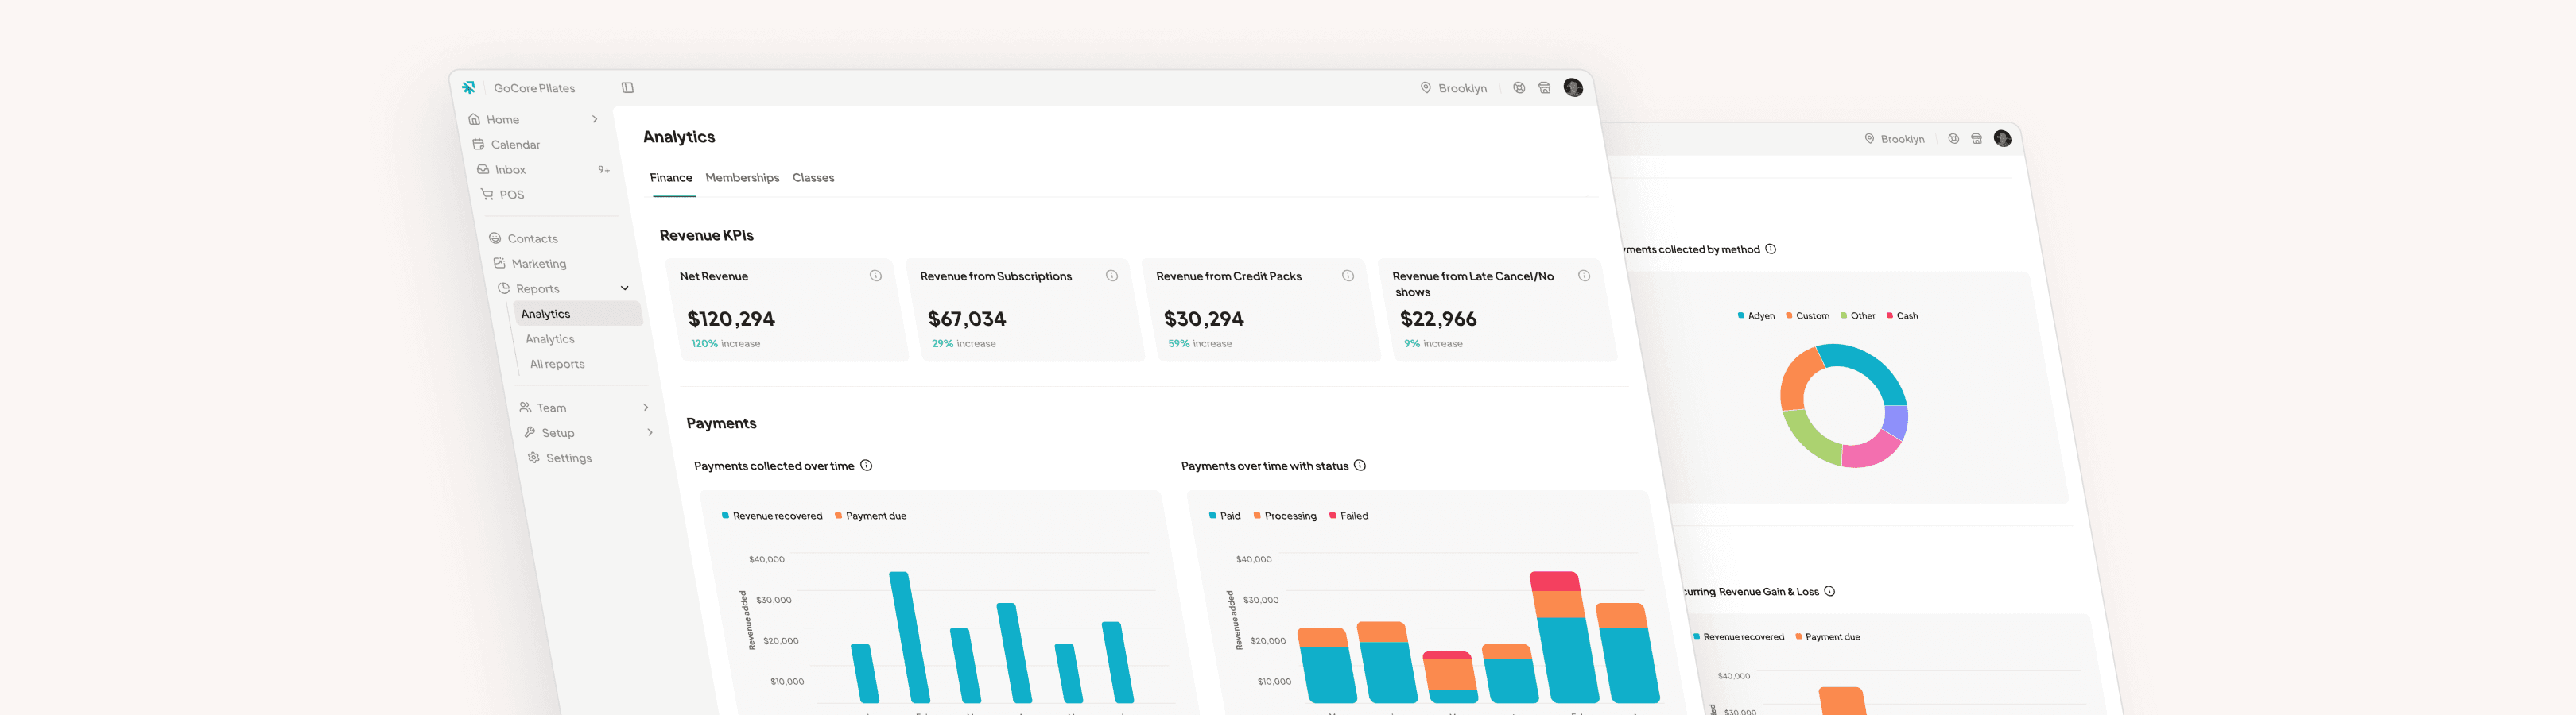2576x715 pixels.
Task: Click the pink segment of donut chart
Action: click(x=1870, y=452)
